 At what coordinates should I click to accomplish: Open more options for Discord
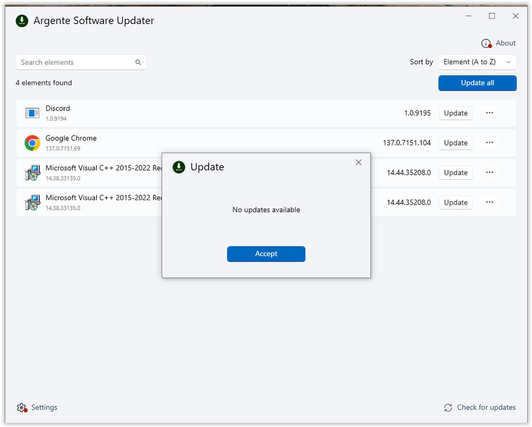tap(489, 113)
